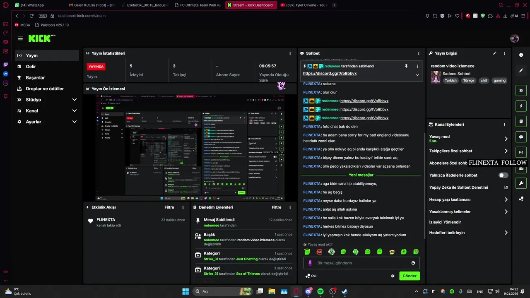
Task: Open Yayın bilgisi three-dot menu
Action: click(504, 53)
